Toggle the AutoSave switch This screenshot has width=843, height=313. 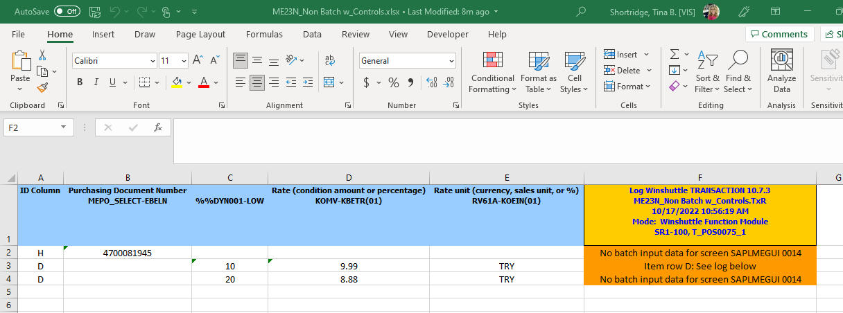point(67,12)
